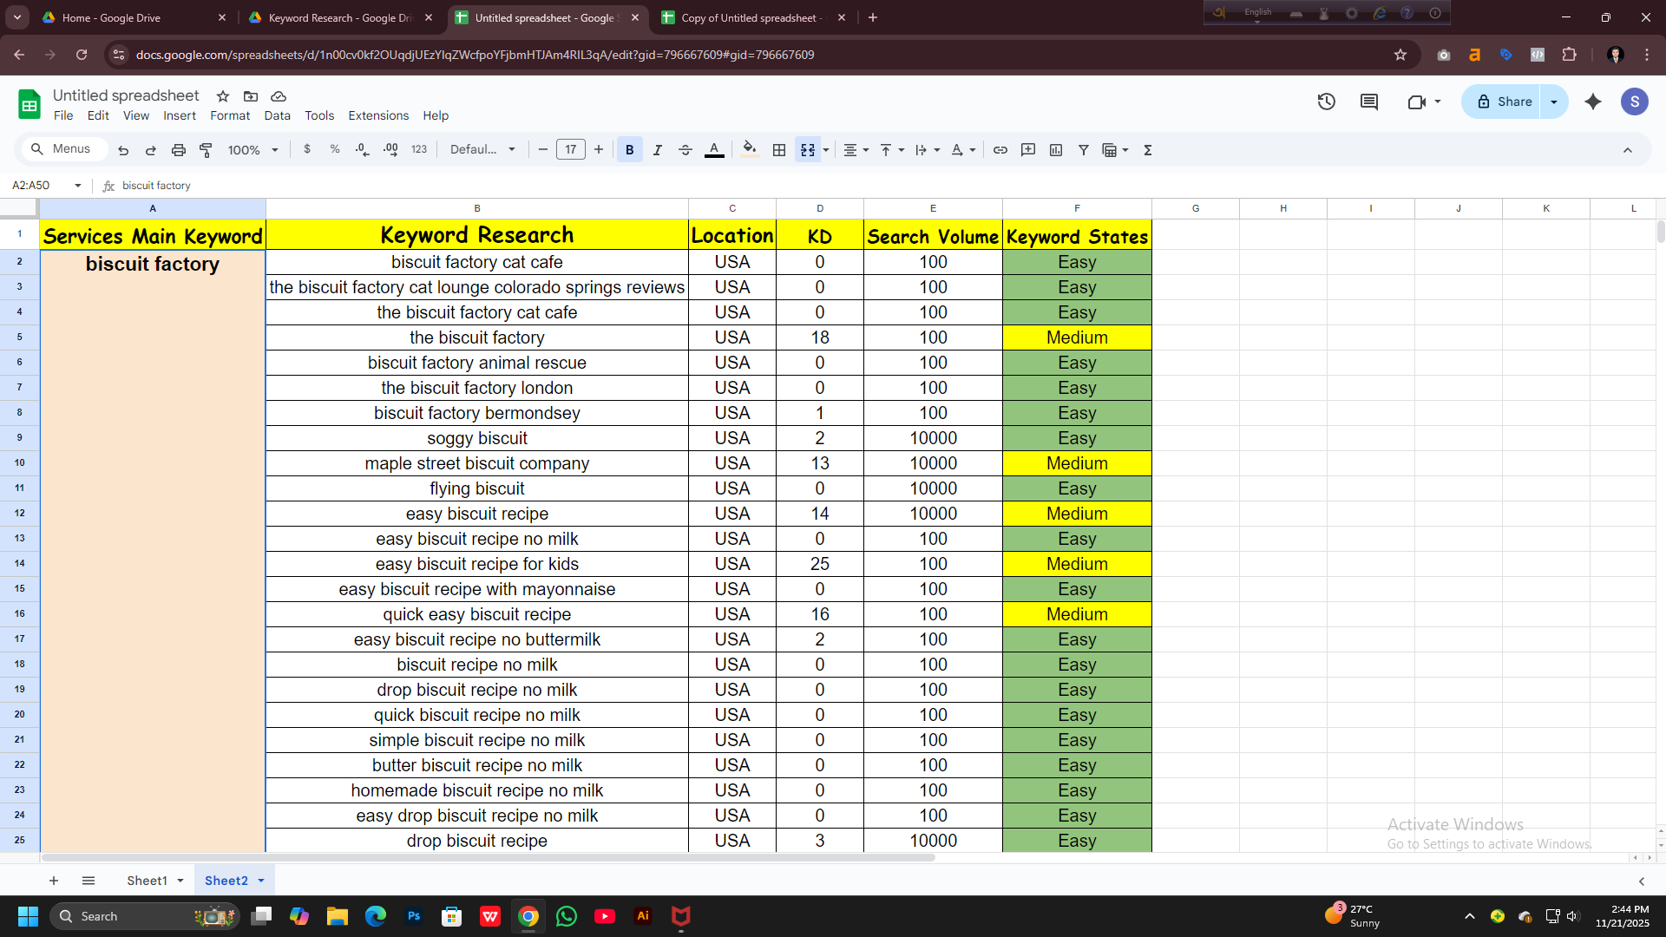Image resolution: width=1666 pixels, height=937 pixels.
Task: Toggle italic formatting
Action: coord(657,150)
